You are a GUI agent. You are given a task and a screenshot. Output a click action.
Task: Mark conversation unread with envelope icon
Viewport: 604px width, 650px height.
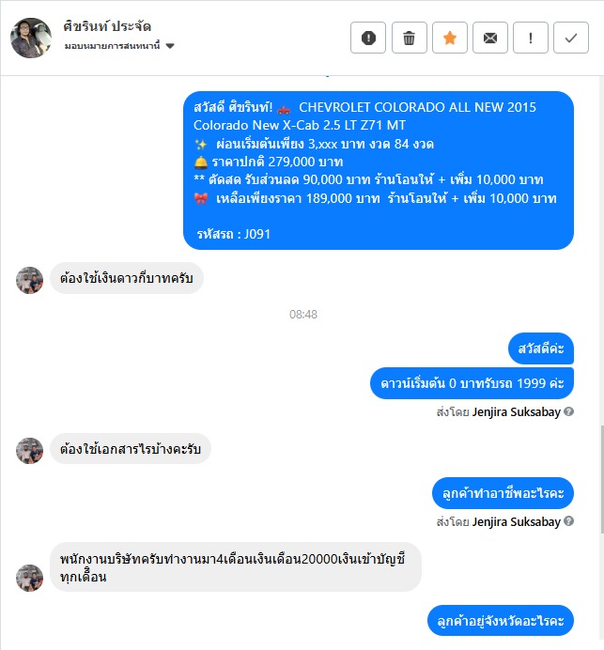point(490,38)
